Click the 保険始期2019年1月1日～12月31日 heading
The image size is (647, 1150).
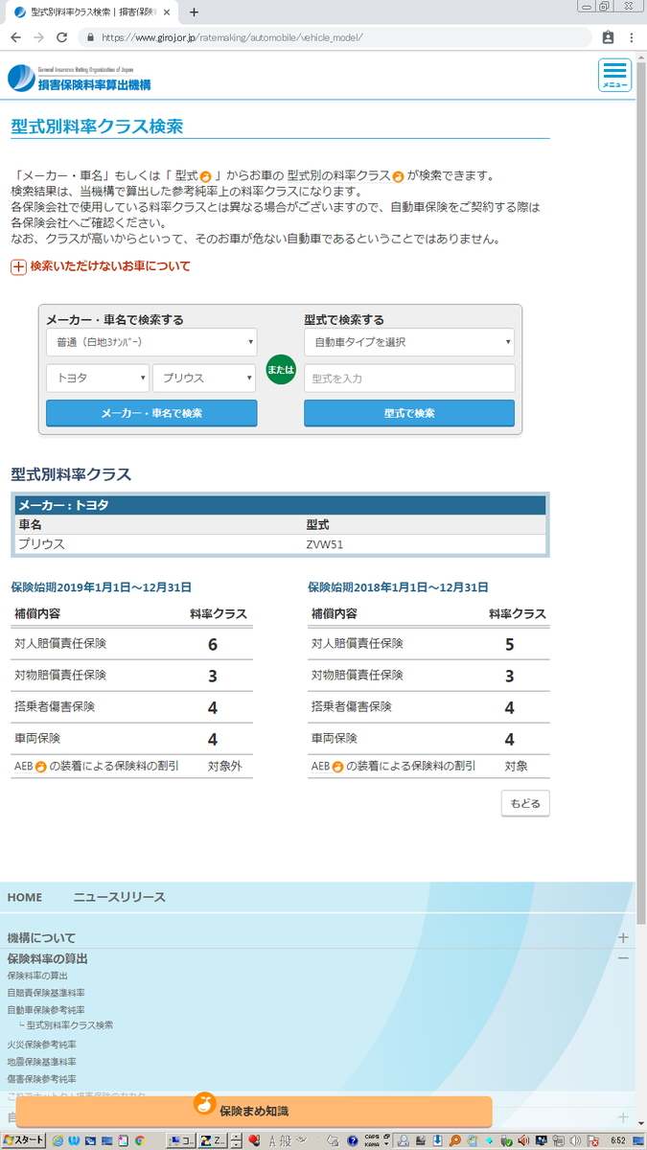pos(101,587)
